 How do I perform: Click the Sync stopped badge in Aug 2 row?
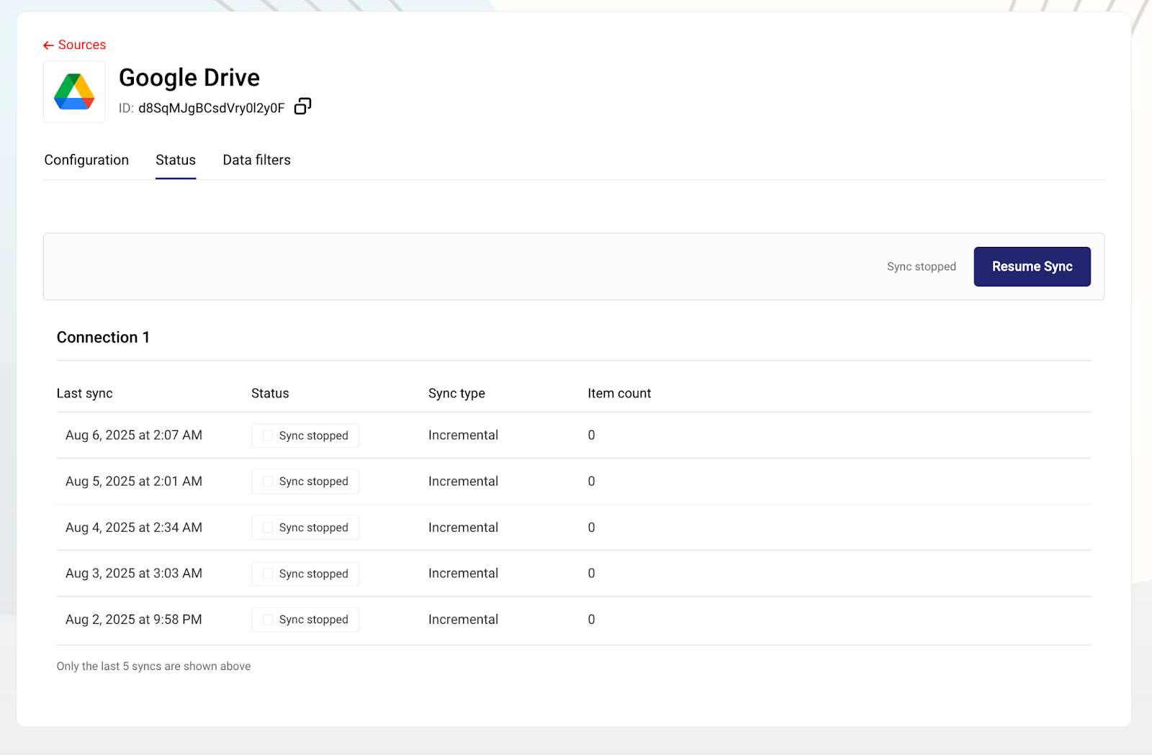click(305, 620)
